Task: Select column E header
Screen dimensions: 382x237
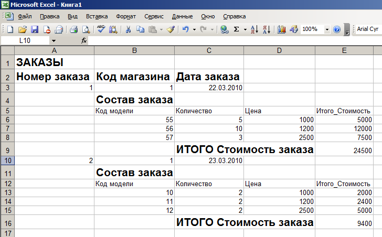Action: (x=344, y=50)
